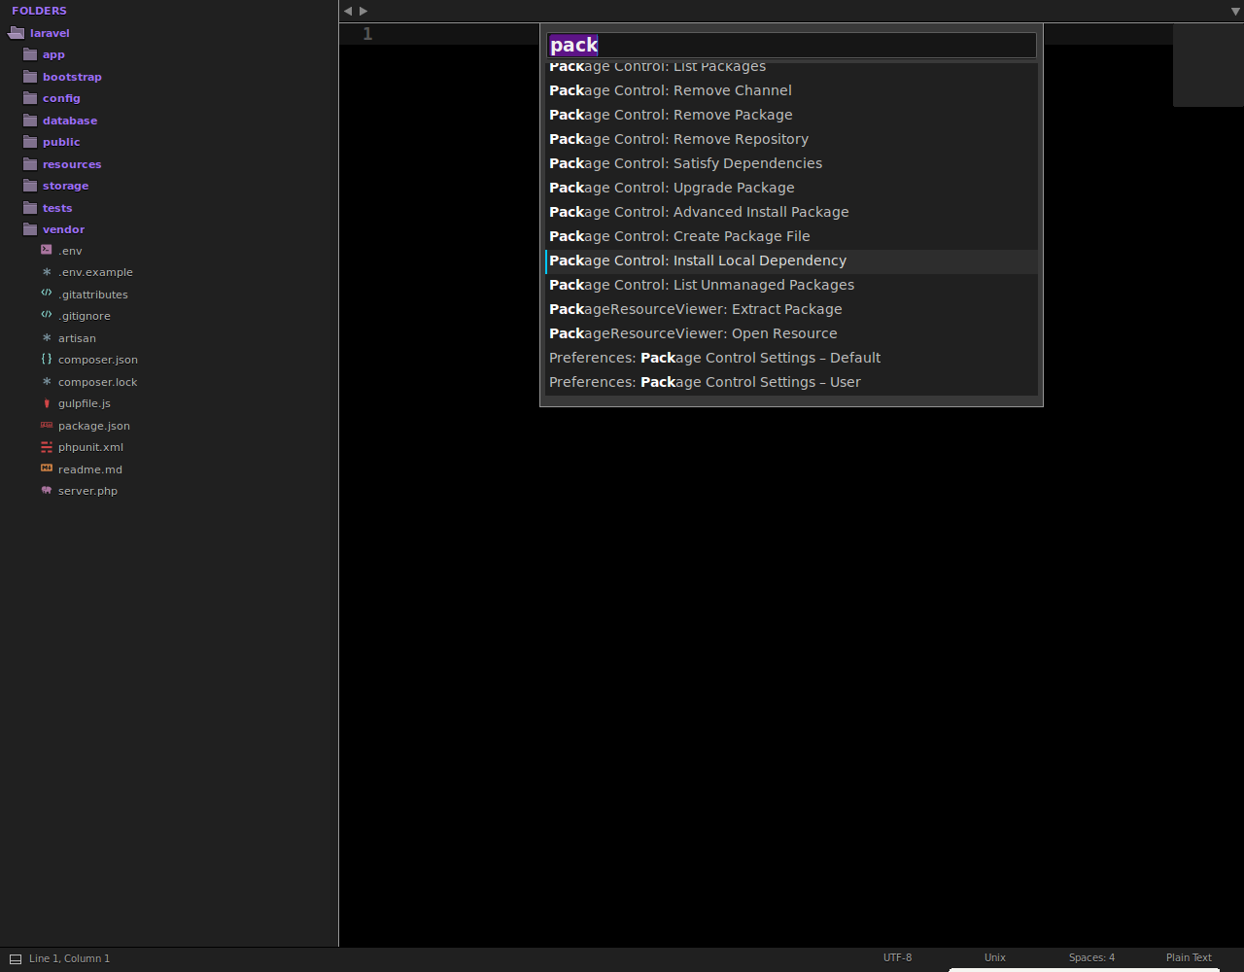Click the command palette search field
The width and height of the screenshot is (1244, 972).
(791, 45)
